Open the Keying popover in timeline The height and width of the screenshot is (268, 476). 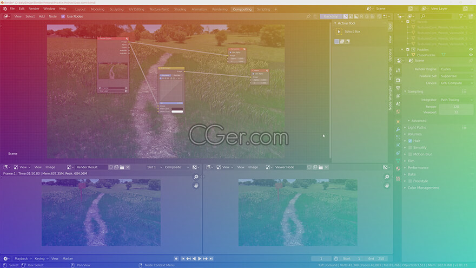tap(41, 259)
